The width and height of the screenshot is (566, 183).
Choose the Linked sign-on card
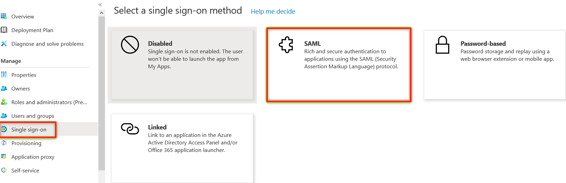pos(182,148)
